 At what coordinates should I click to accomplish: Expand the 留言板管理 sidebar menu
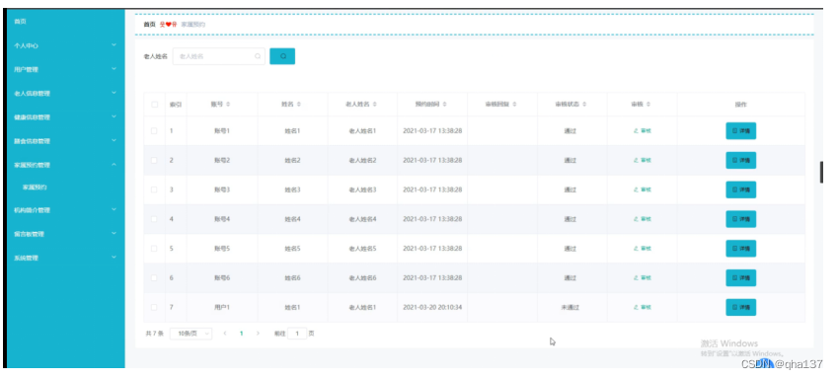(65, 234)
